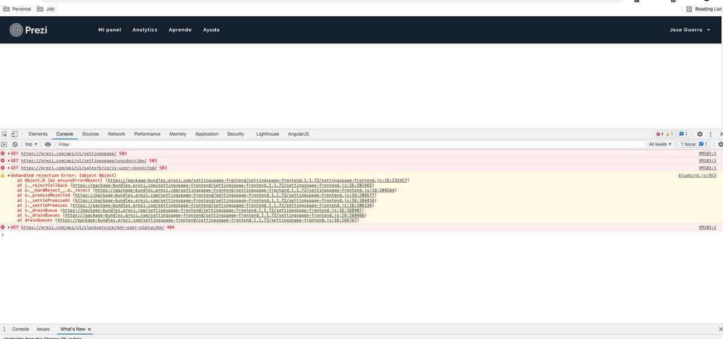The width and height of the screenshot is (723, 339).
Task: Click the Prezi logo in header
Action: tap(28, 30)
